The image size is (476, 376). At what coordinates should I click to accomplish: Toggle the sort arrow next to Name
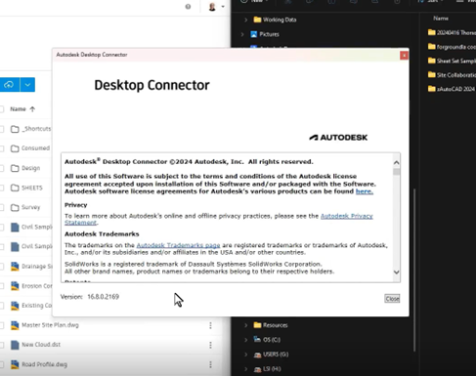tap(32, 109)
